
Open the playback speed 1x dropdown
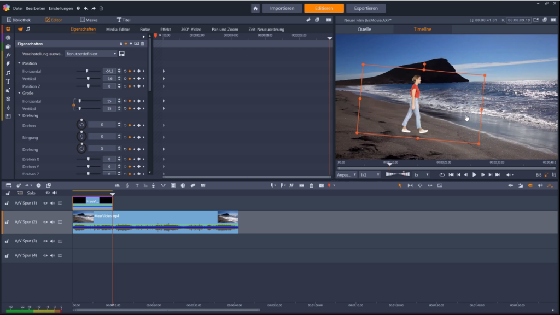[x=422, y=175]
